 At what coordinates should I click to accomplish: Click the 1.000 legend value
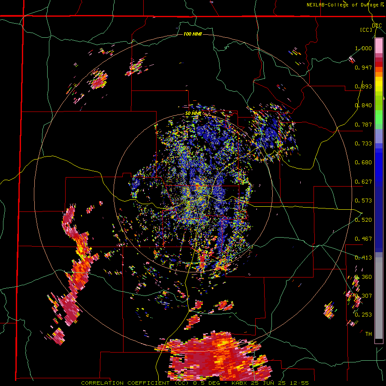[x=363, y=48]
